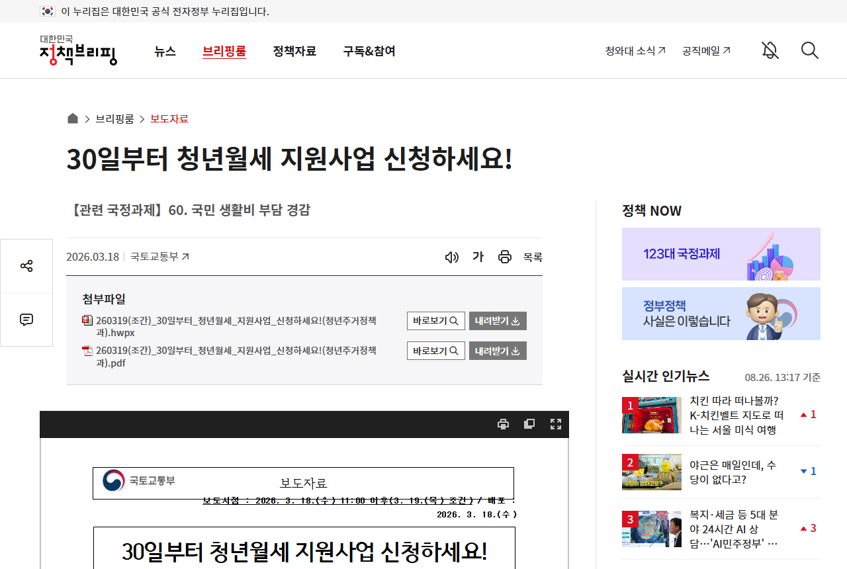
Task: Open the pdf attachment file name
Action: click(x=236, y=357)
